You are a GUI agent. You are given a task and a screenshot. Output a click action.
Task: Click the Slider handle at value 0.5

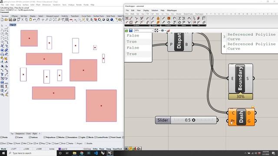(x=194, y=120)
